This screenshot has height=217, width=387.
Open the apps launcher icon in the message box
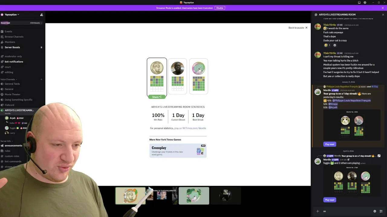click(381, 211)
